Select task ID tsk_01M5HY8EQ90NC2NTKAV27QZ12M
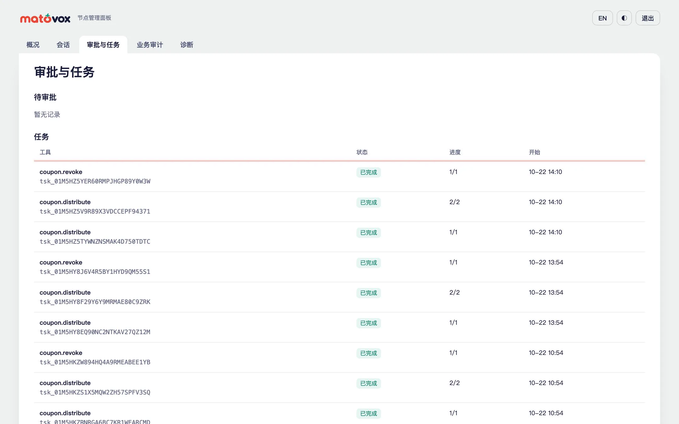Screen dimensions: 679x424 [95, 332]
